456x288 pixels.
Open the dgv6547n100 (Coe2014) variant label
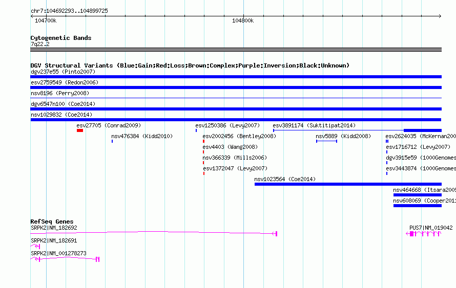[x=63, y=104]
